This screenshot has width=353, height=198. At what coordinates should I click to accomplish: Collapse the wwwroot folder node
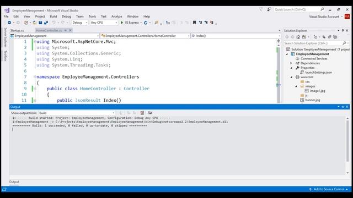tap(292, 77)
